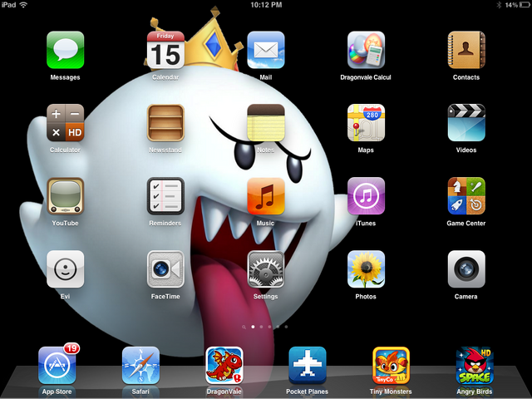This screenshot has width=532, height=399.
Task: Tap the 19 updates badge on App Store
Action: 71,348
